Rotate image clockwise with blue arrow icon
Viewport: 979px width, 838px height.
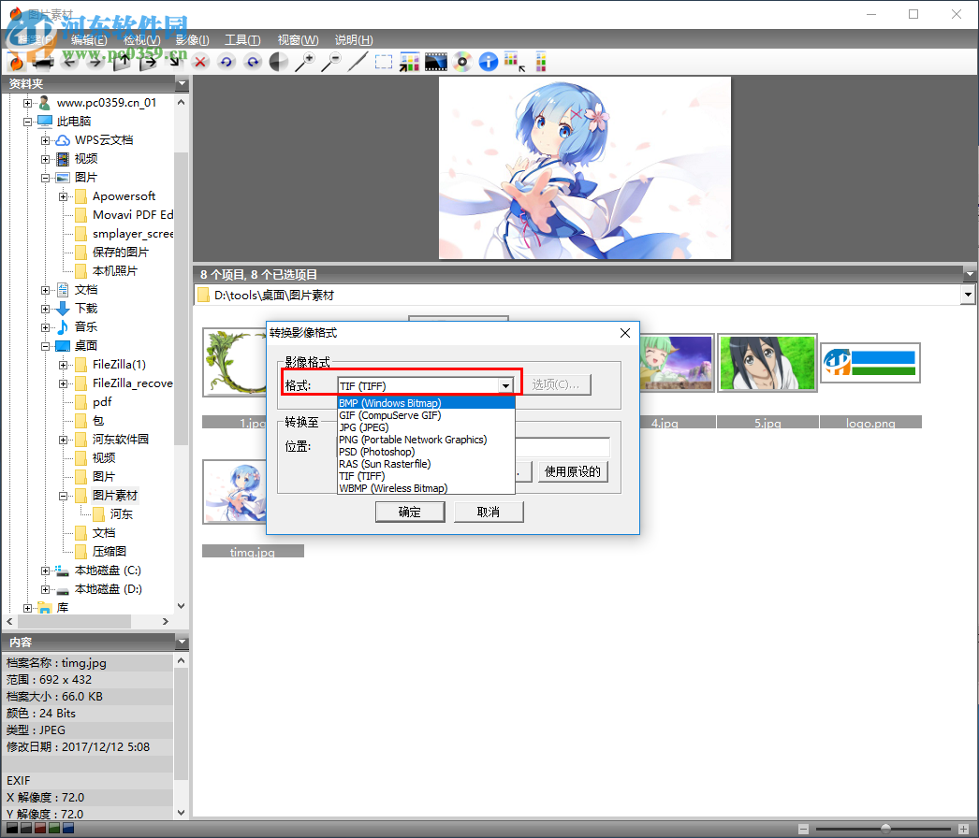(253, 62)
